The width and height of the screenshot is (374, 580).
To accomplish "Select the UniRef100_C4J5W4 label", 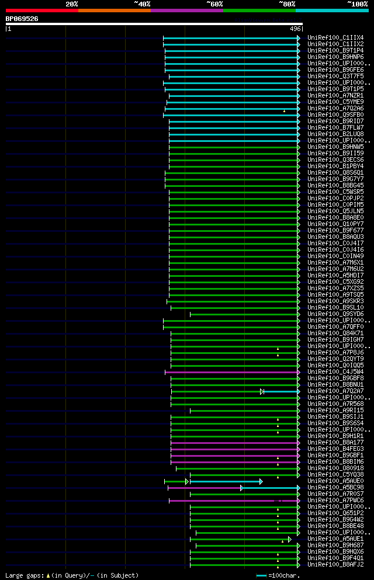I will coord(335,371).
